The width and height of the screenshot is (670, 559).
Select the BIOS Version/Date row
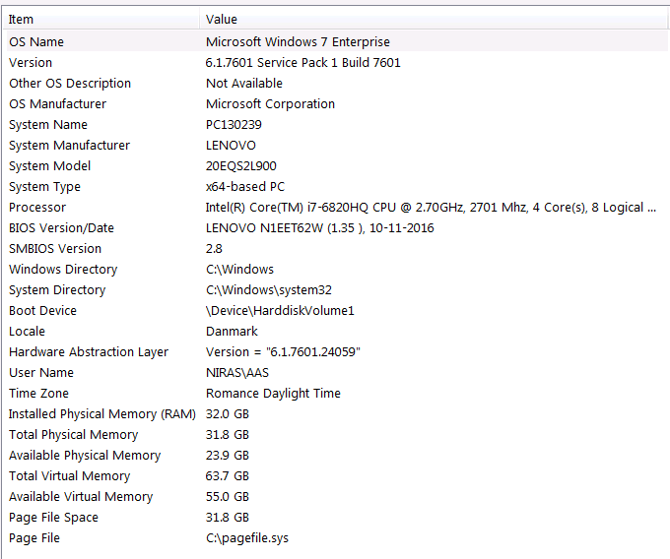[337, 228]
